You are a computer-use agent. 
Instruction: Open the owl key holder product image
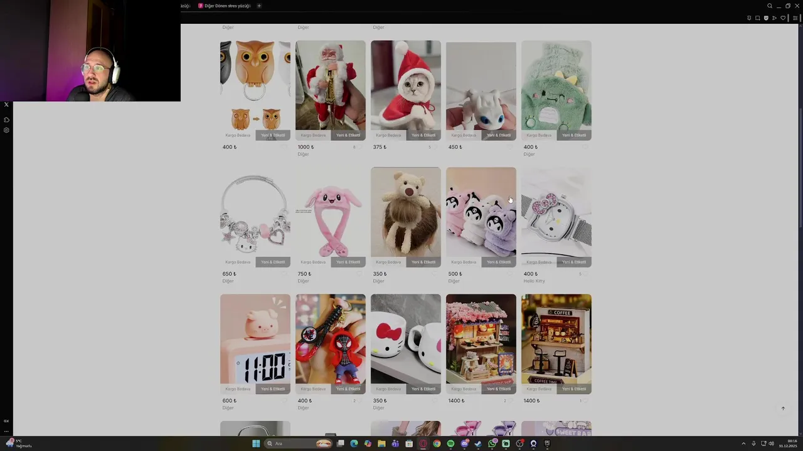click(255, 90)
